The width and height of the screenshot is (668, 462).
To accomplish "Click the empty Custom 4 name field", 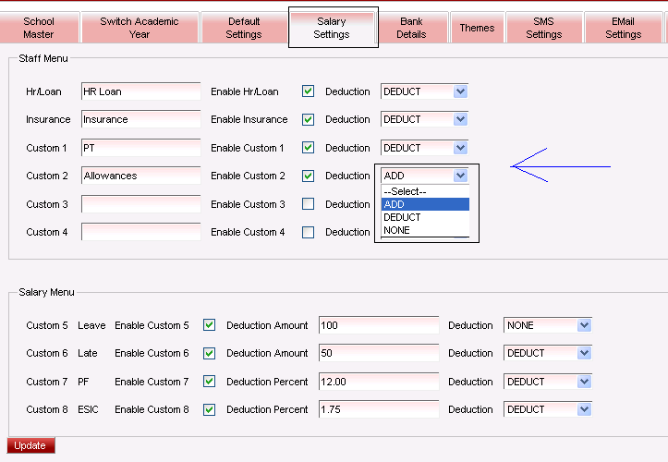I will point(140,232).
